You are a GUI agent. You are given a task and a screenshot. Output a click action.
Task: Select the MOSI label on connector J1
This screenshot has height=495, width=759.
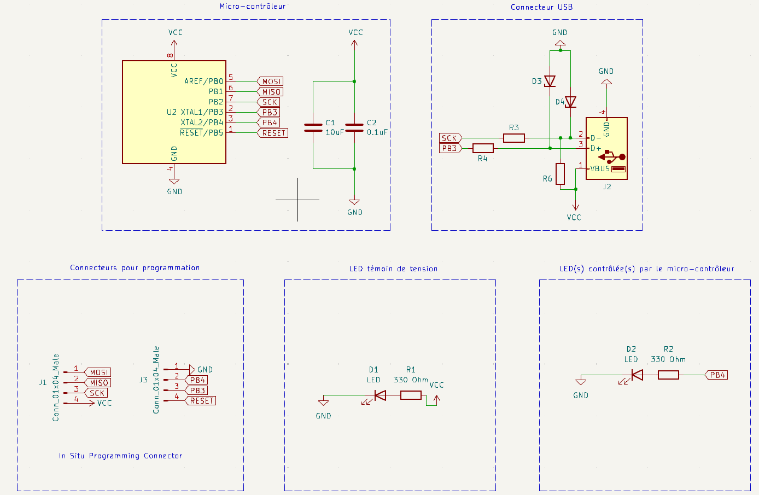click(x=99, y=372)
